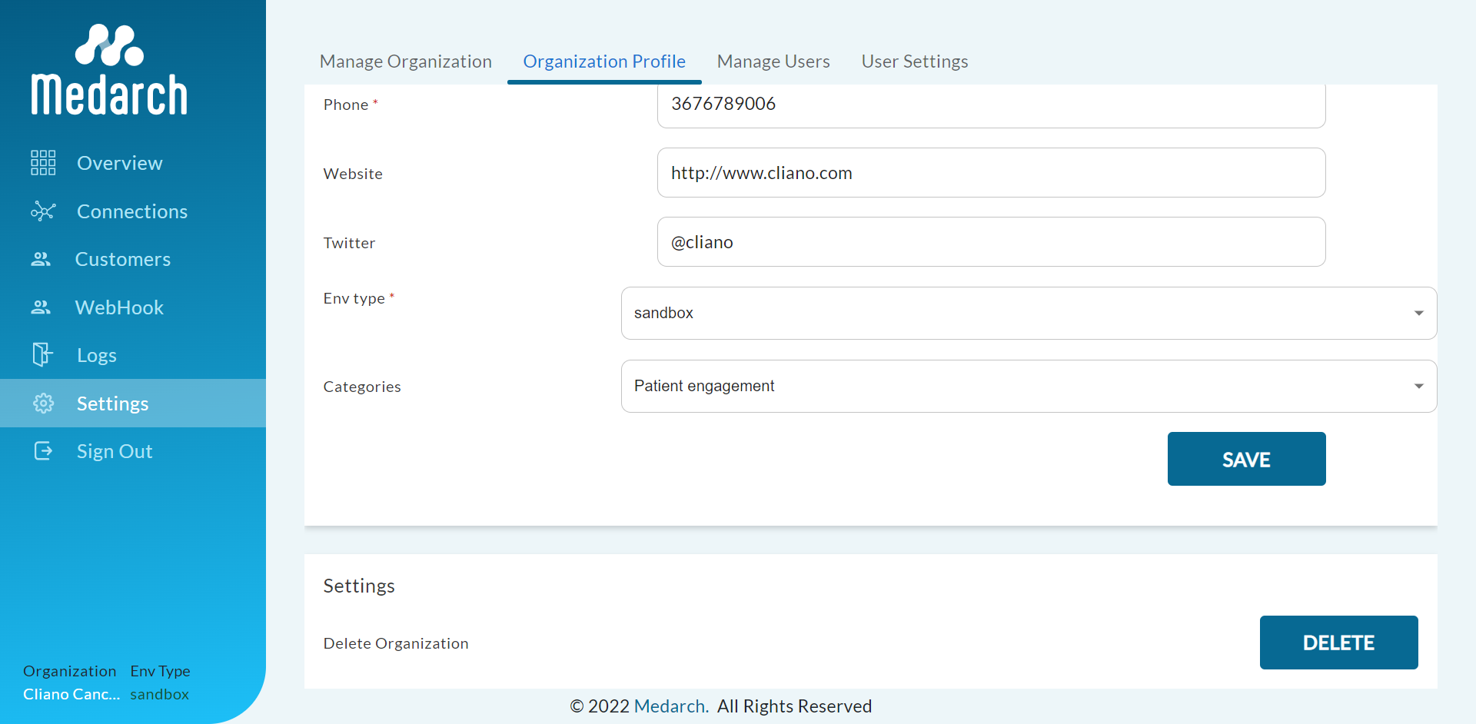Click the WebHook people icon
Viewport: 1476px width, 724px height.
41,307
